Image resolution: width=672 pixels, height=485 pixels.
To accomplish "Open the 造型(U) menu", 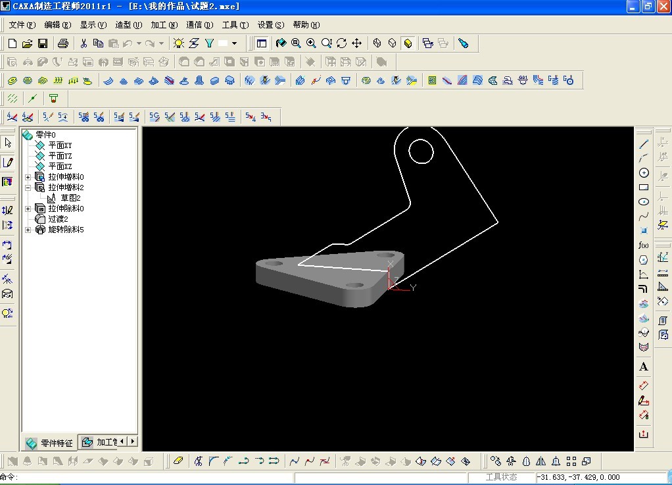I will pos(129,25).
